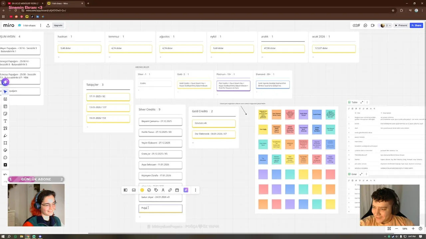Zoom out with the minus button

(x=396, y=229)
